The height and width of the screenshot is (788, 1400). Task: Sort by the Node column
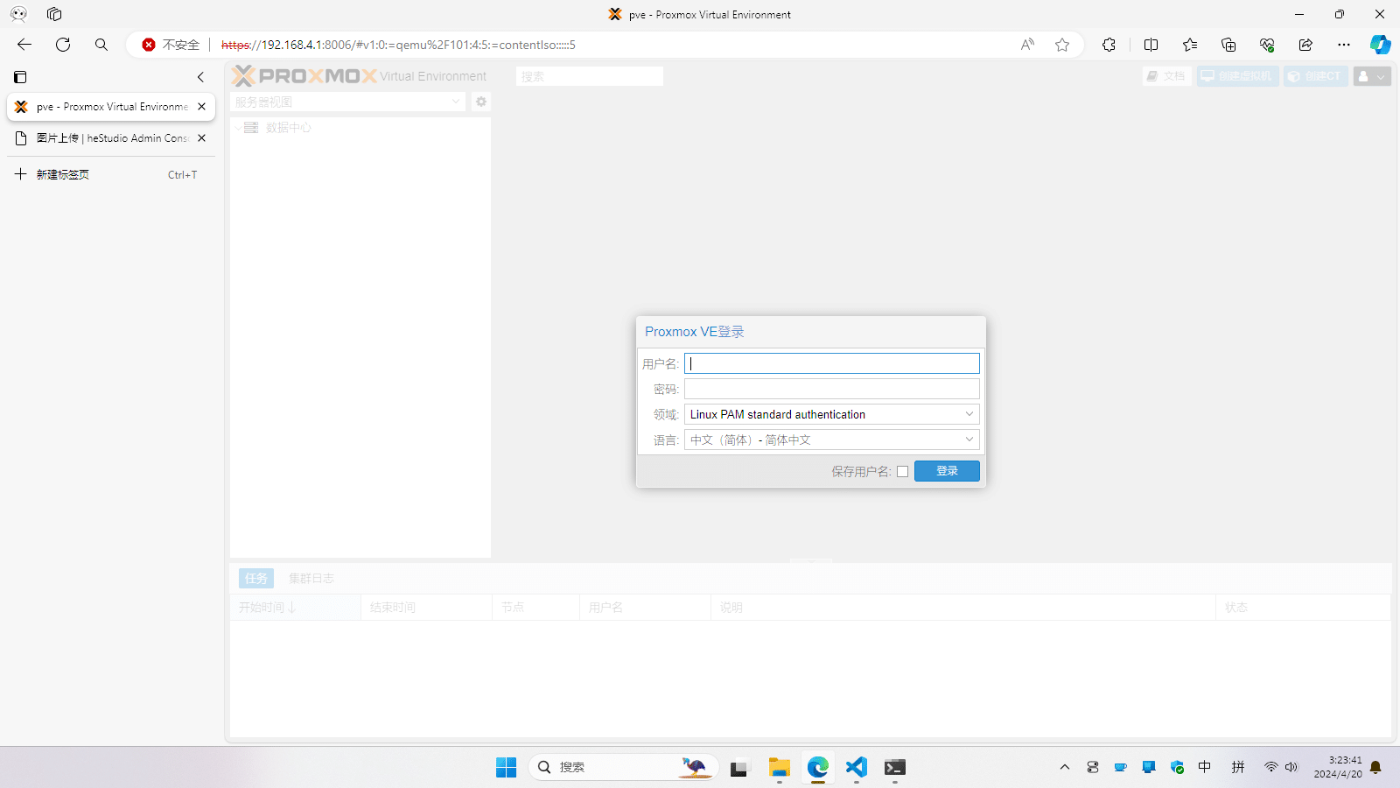point(535,608)
